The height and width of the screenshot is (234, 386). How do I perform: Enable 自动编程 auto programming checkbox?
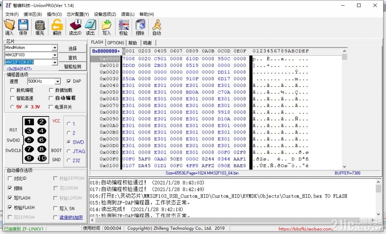coord(51,98)
